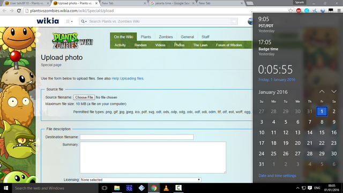Image resolution: width=343 pixels, height=193 pixels.
Task: Open the Plants vs. Zombies Wiki logo
Action: pos(73,41)
